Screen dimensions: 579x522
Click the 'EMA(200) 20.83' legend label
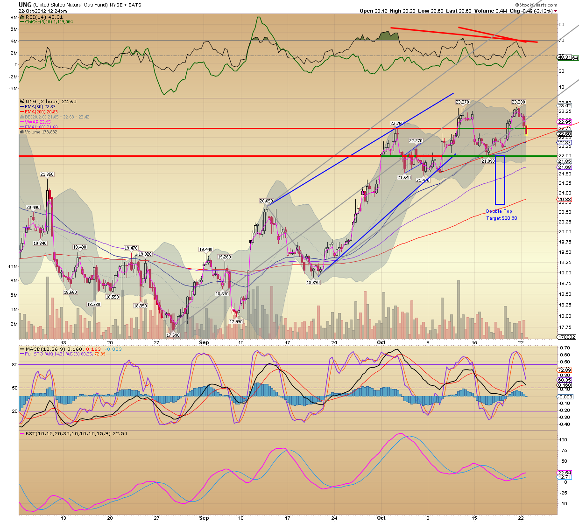[42, 111]
